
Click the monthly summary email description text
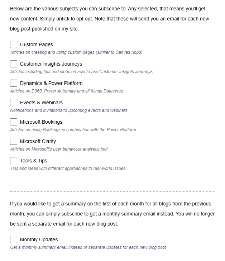coord(88,247)
